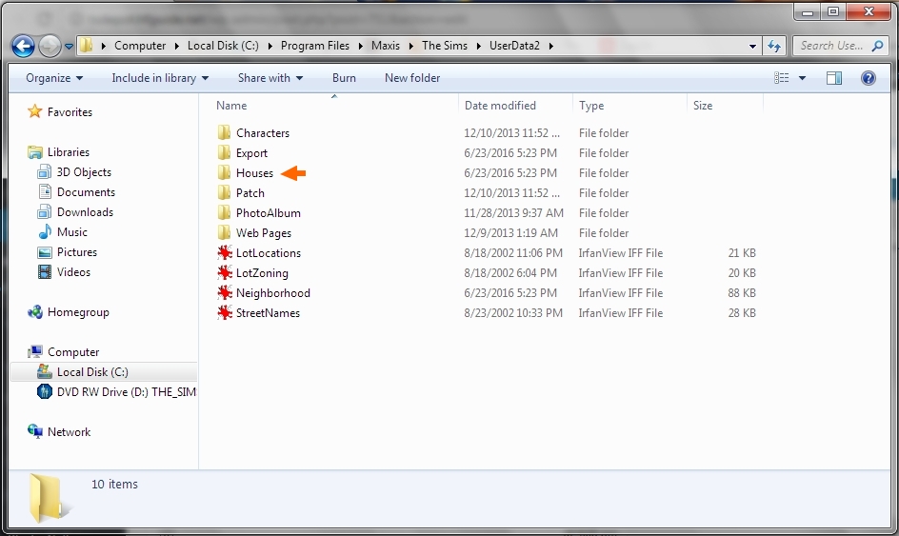Click the Back navigation arrow button
This screenshot has height=536, width=899.
24,46
